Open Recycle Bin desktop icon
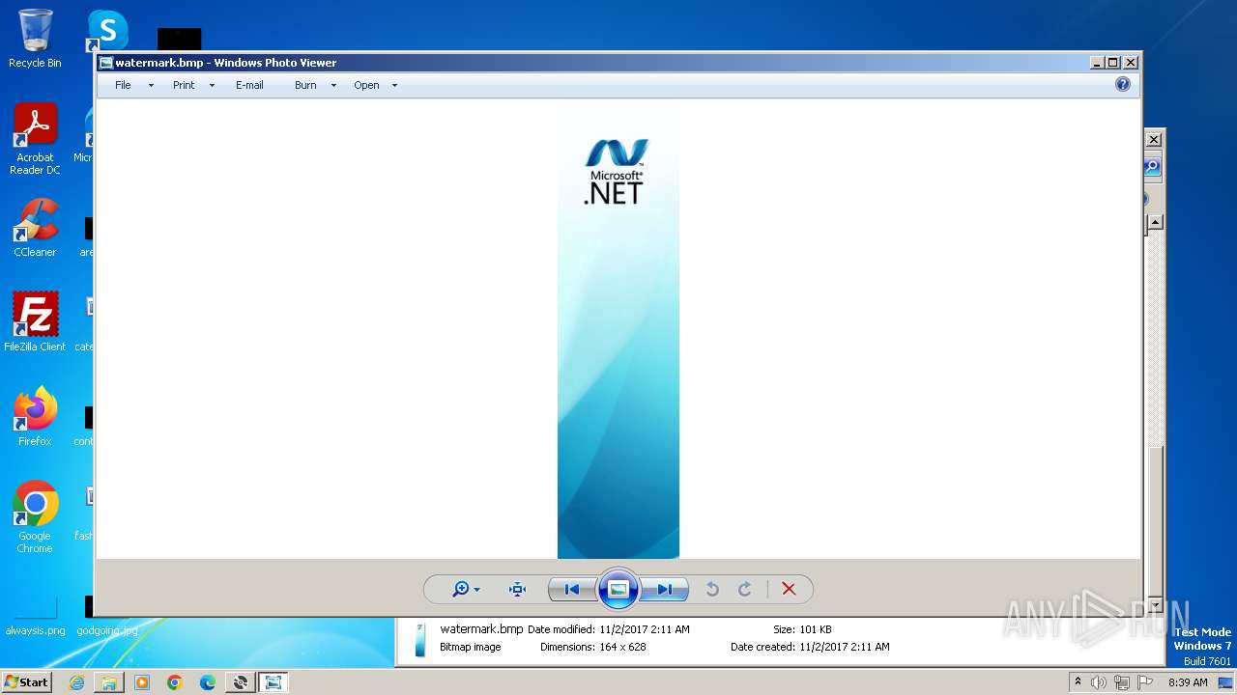The image size is (1237, 695). point(35,39)
